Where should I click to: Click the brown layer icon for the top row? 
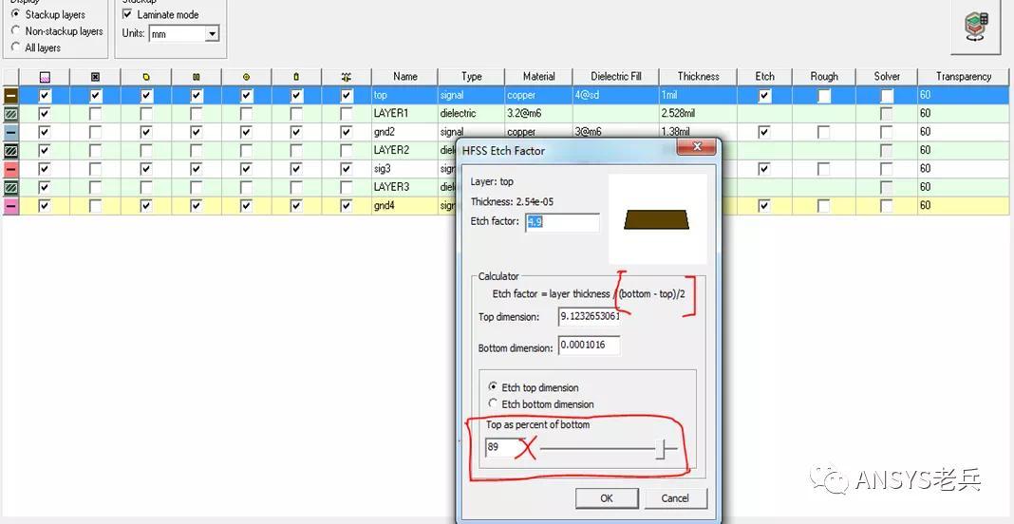[11, 96]
